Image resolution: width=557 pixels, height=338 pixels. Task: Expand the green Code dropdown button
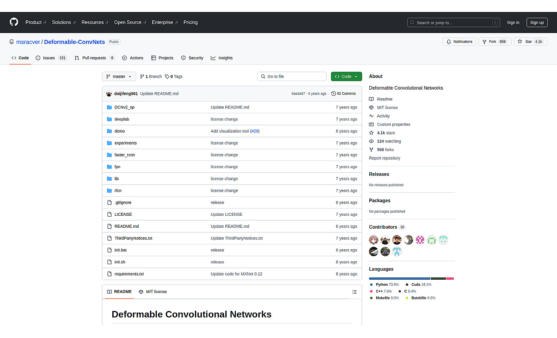(x=346, y=76)
